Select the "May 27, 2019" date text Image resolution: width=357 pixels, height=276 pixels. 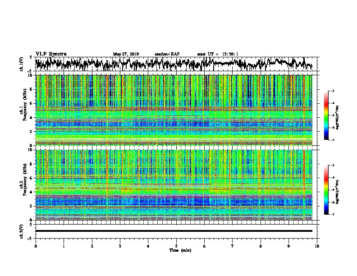tap(126, 54)
